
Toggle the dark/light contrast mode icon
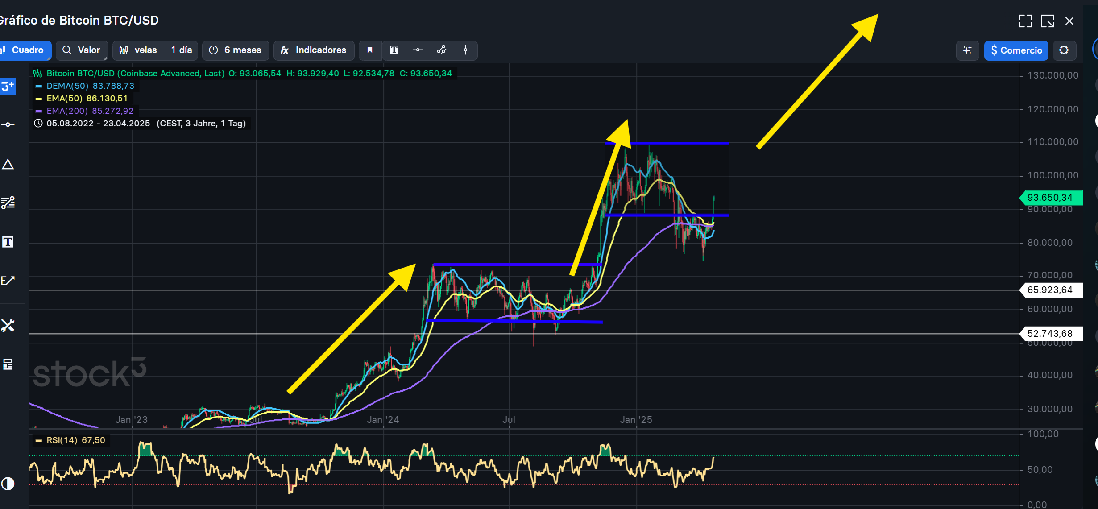(8, 484)
